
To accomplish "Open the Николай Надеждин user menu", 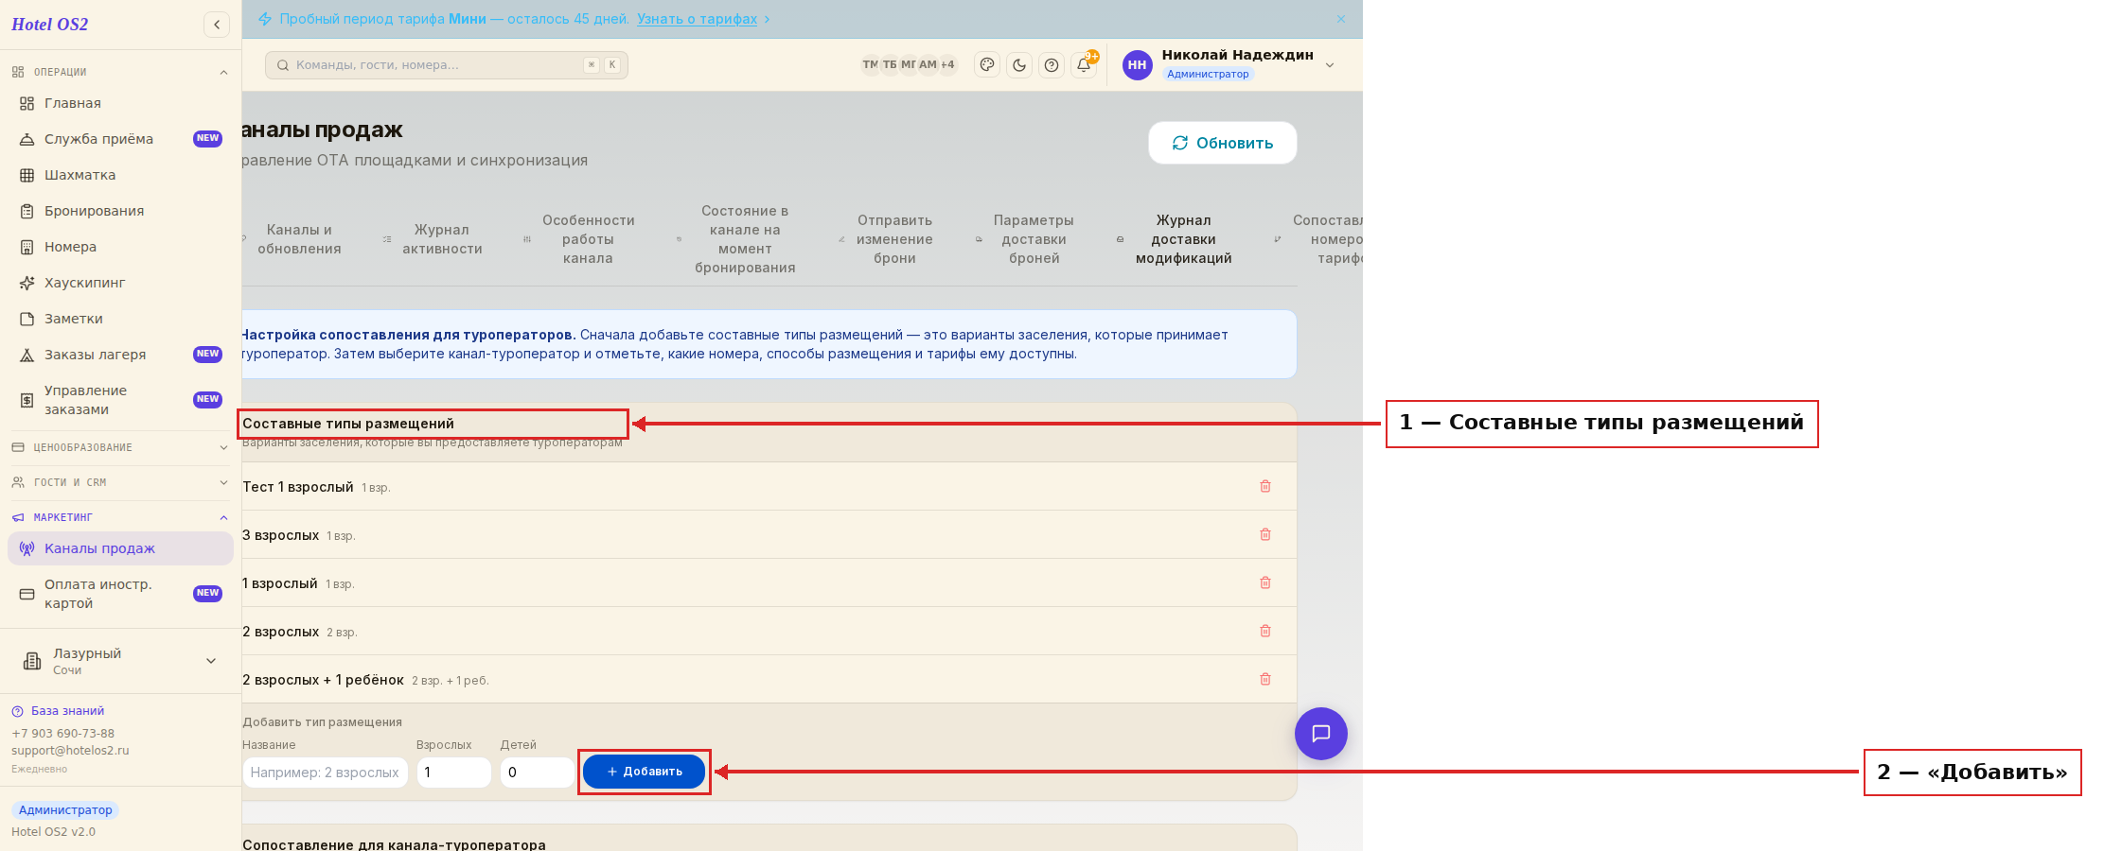I will (x=1229, y=64).
